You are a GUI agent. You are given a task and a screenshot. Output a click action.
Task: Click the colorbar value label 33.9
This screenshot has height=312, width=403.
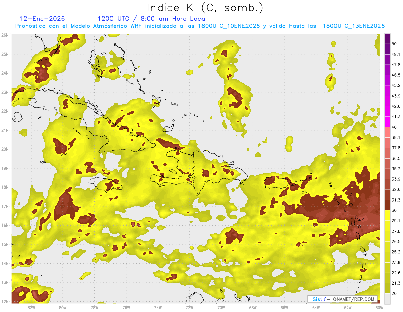[x=396, y=179]
